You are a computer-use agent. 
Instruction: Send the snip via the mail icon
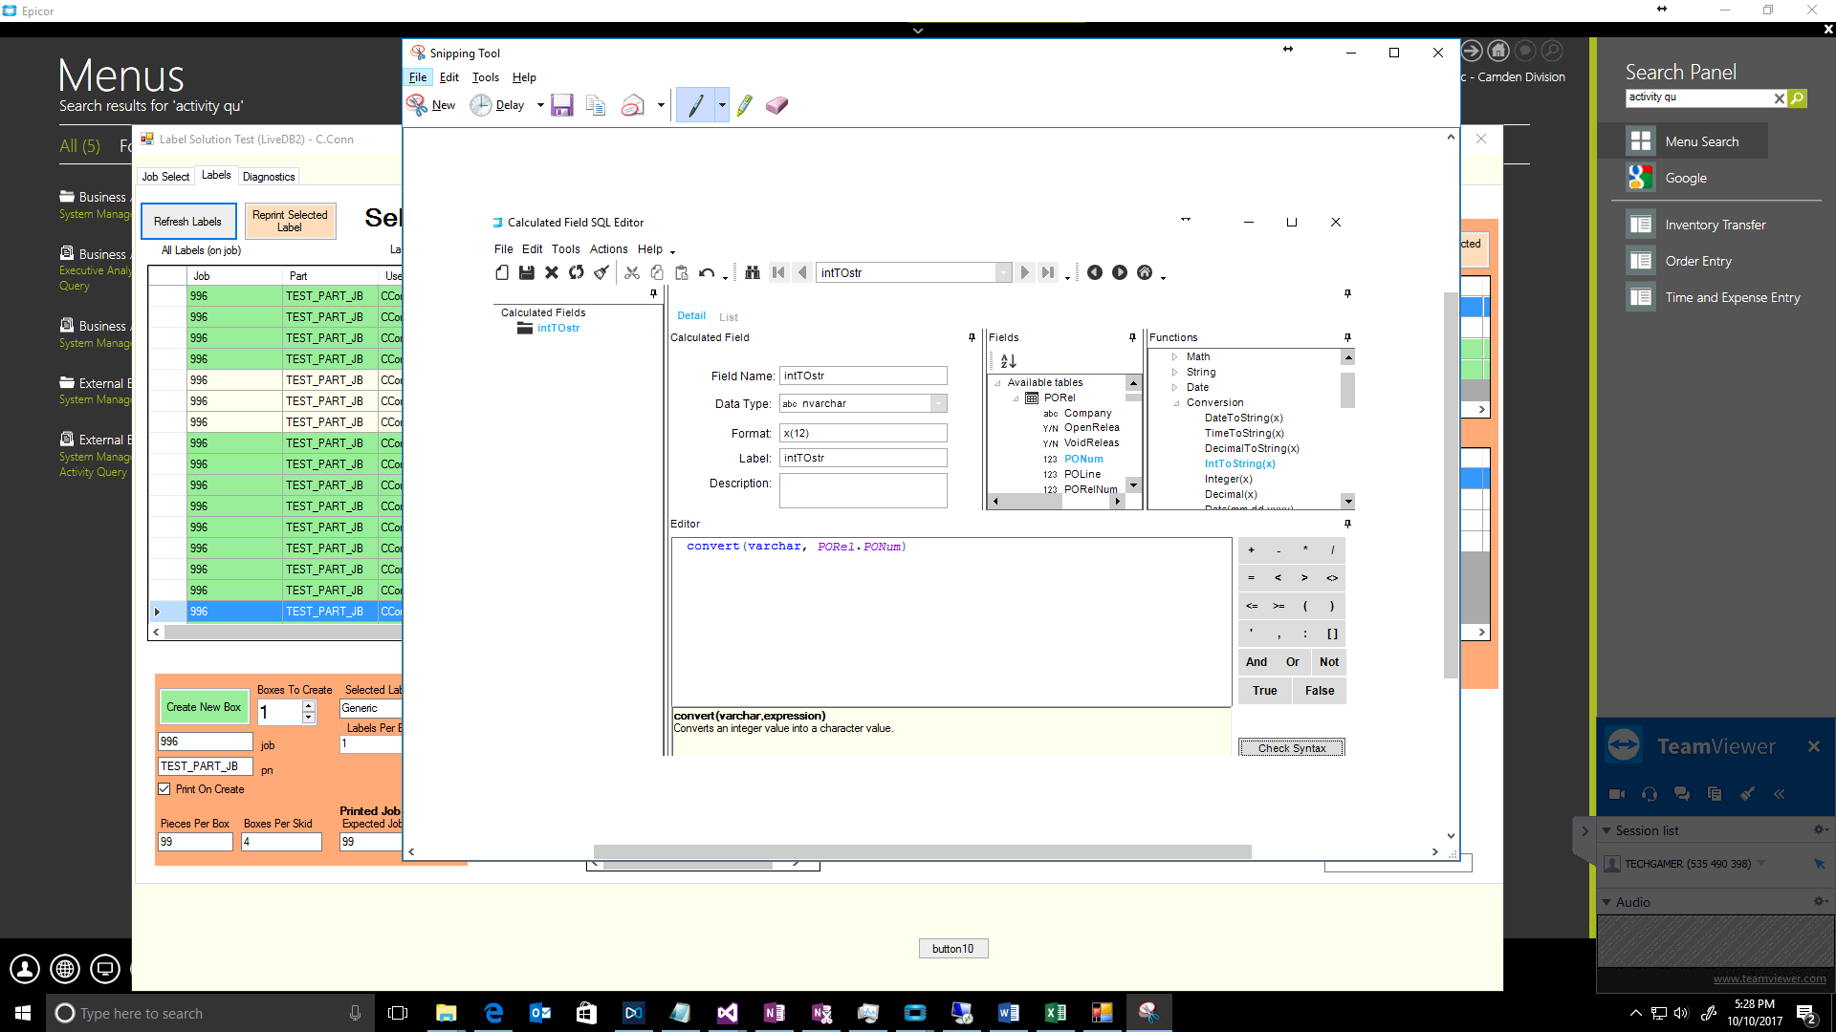633,105
